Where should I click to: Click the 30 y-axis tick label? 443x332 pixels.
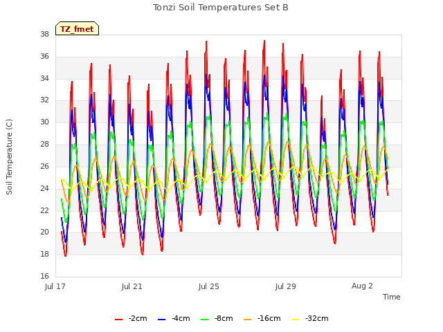(44, 122)
